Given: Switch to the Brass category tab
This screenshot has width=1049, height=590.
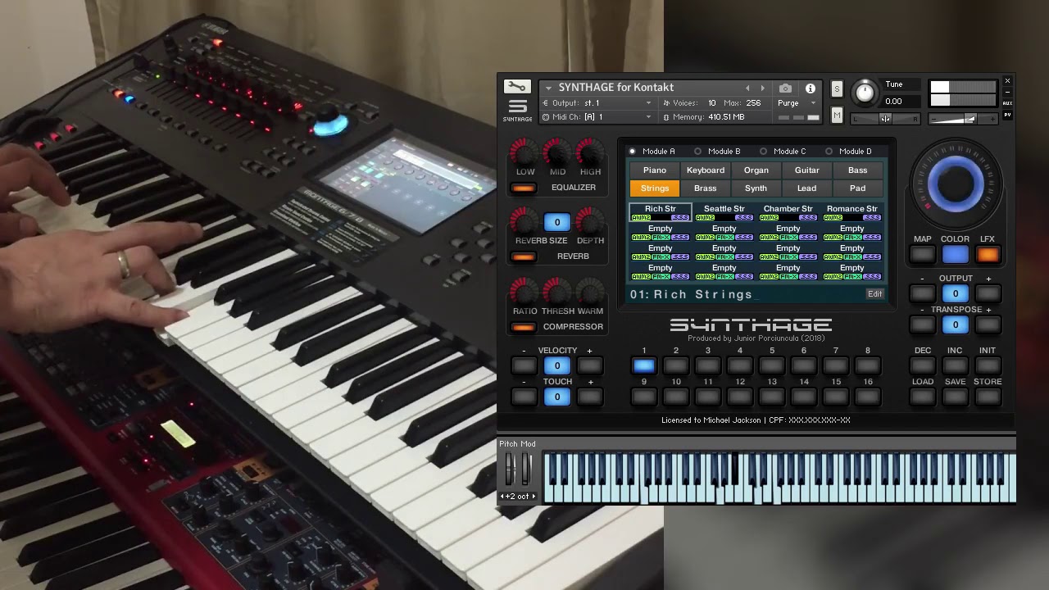Looking at the screenshot, I should click(706, 188).
